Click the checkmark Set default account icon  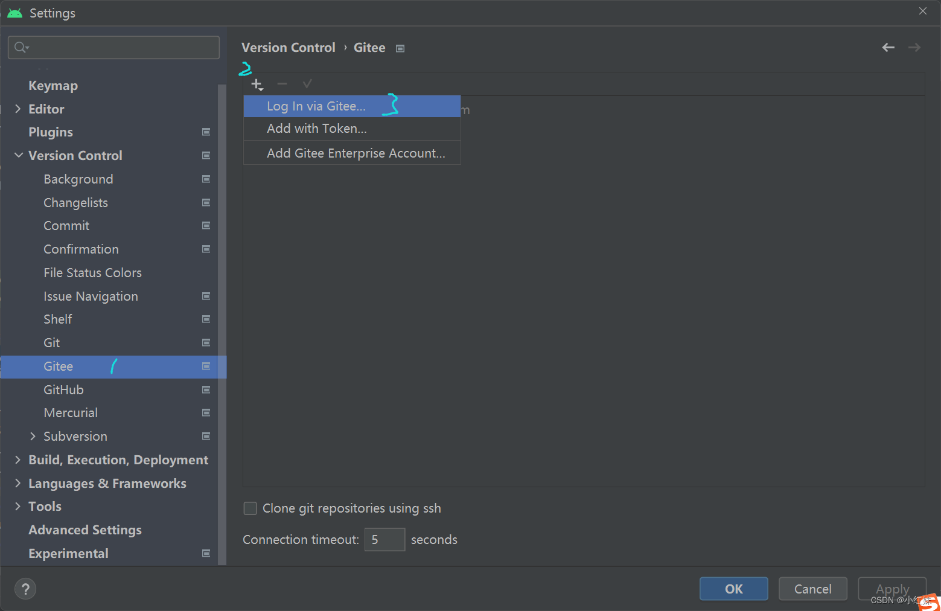307,84
